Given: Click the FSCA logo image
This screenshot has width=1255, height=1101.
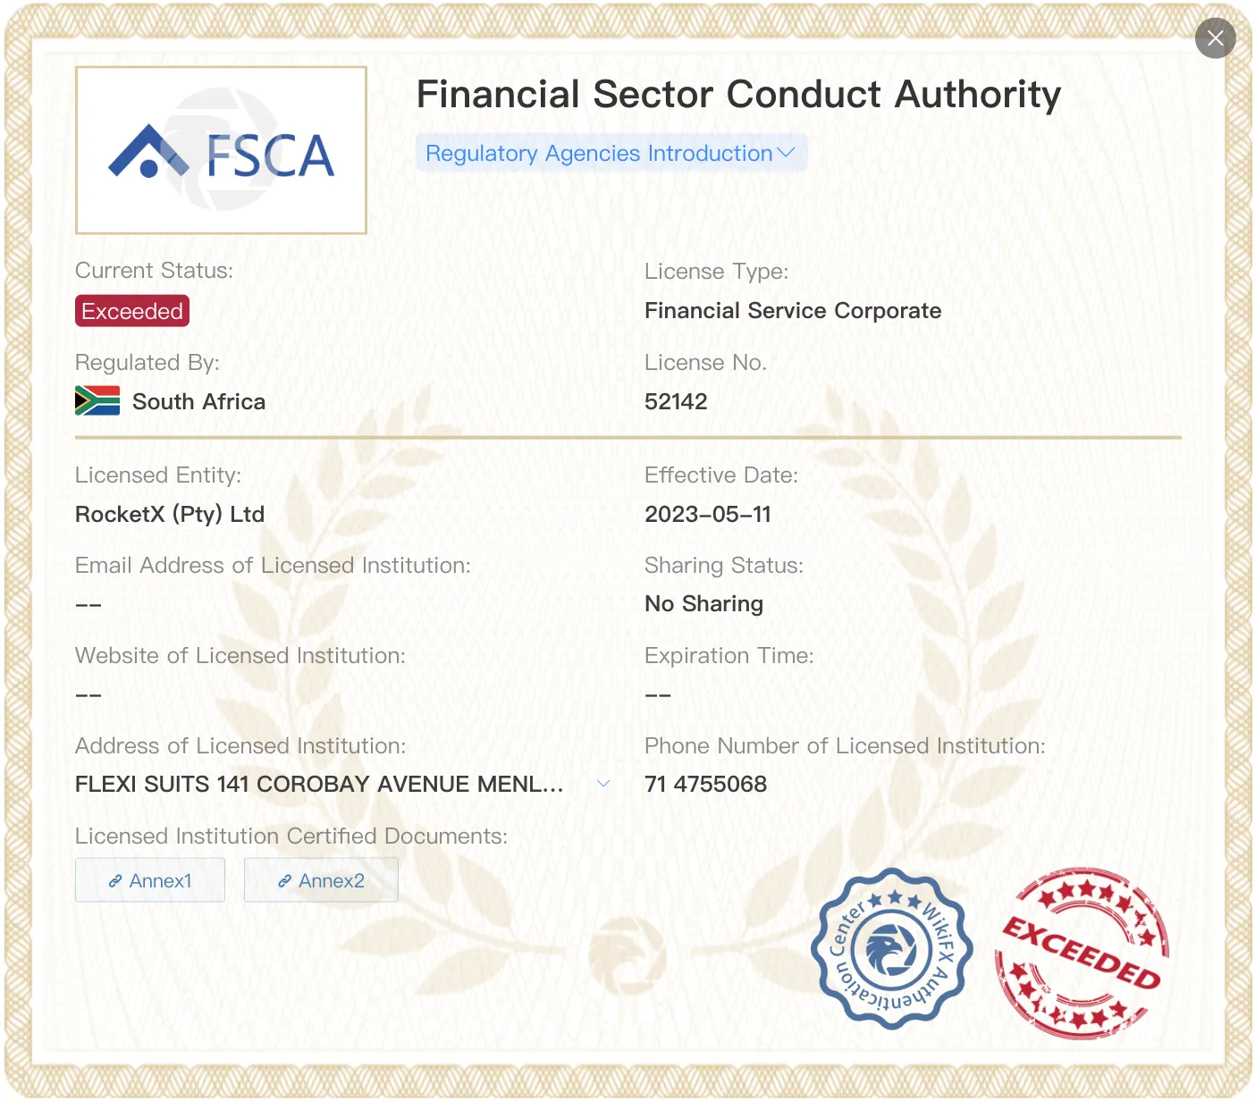Looking at the screenshot, I should [222, 150].
